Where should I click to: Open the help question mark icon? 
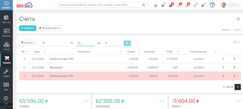212,5
